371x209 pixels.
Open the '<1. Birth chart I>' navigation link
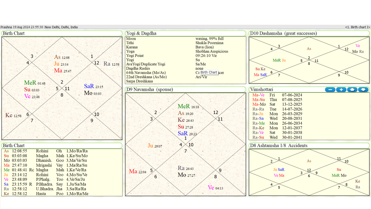click(358, 27)
